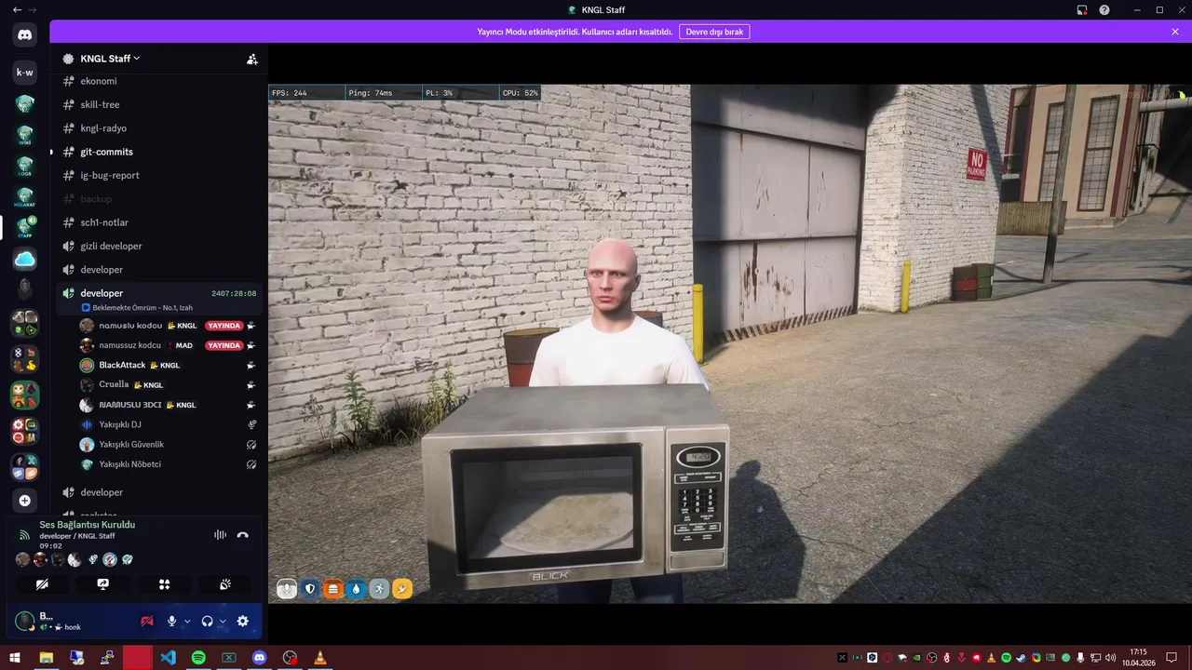Open VLC media player from taskbar
1192x670 pixels.
(320, 658)
